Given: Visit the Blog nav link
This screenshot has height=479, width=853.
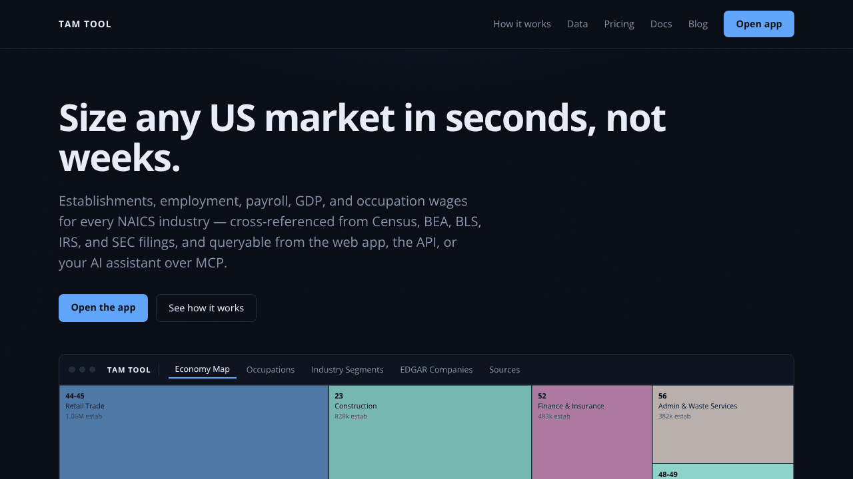Looking at the screenshot, I should (698, 24).
